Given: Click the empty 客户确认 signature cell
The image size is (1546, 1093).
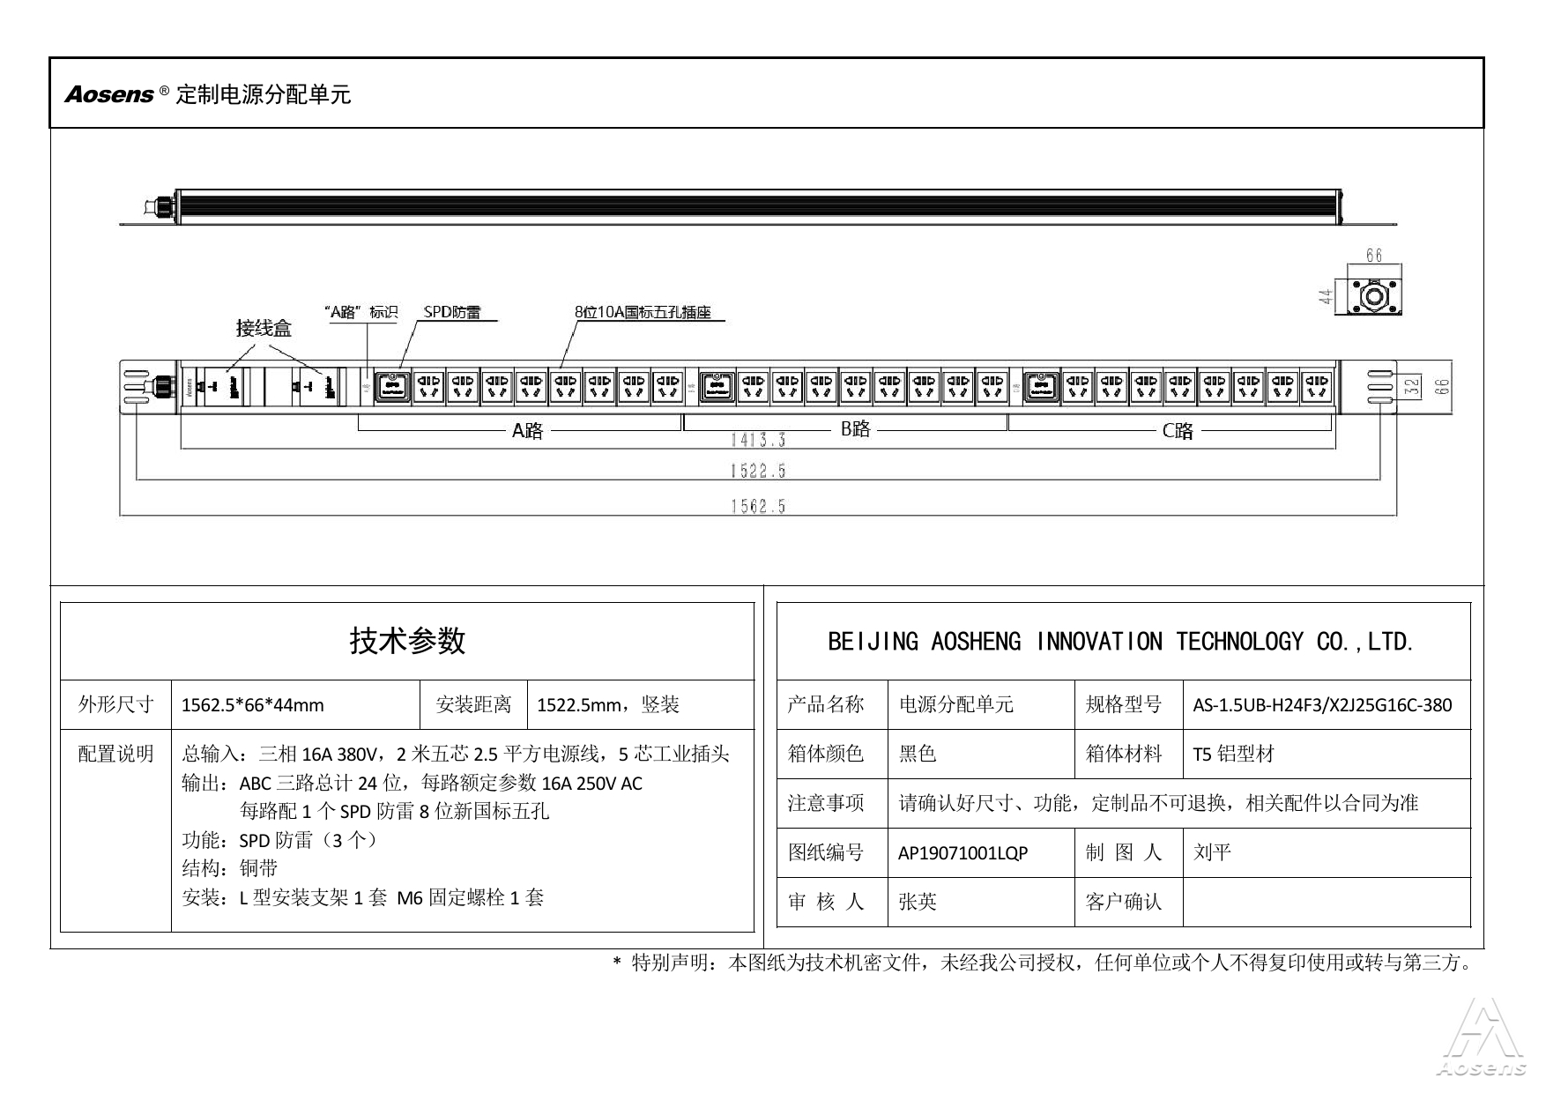Looking at the screenshot, I should coord(1326,902).
